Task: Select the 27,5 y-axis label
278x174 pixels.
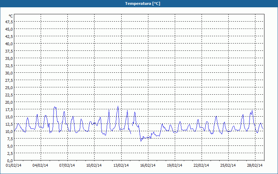Action: click(9, 80)
